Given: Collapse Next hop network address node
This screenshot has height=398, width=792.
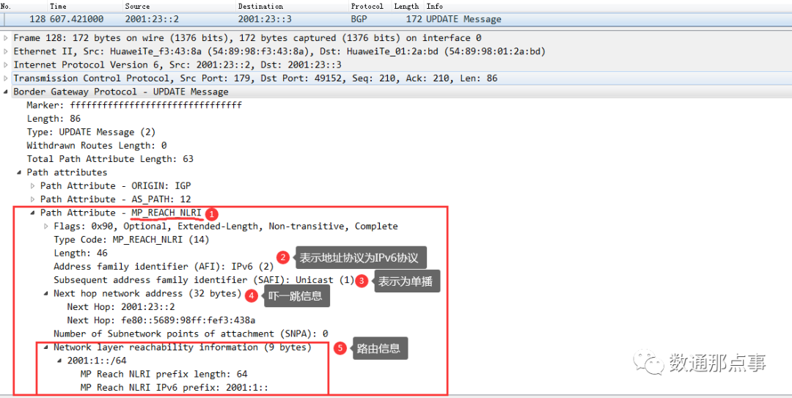Looking at the screenshot, I should coord(46,293).
